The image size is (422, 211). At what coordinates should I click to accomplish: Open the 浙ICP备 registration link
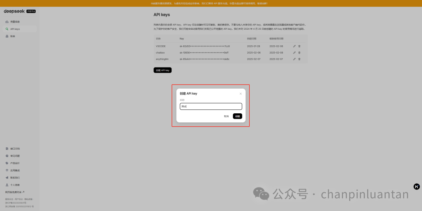click(16, 203)
